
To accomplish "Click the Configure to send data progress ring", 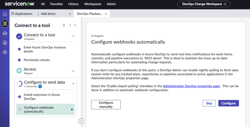I will pyautogui.click(x=19, y=84).
